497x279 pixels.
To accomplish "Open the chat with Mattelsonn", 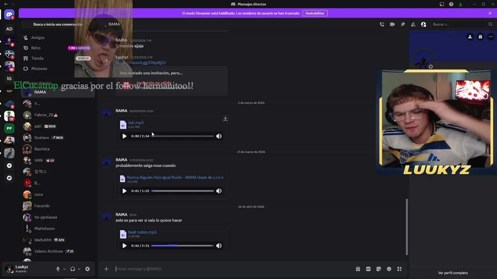I will [x=58, y=229].
